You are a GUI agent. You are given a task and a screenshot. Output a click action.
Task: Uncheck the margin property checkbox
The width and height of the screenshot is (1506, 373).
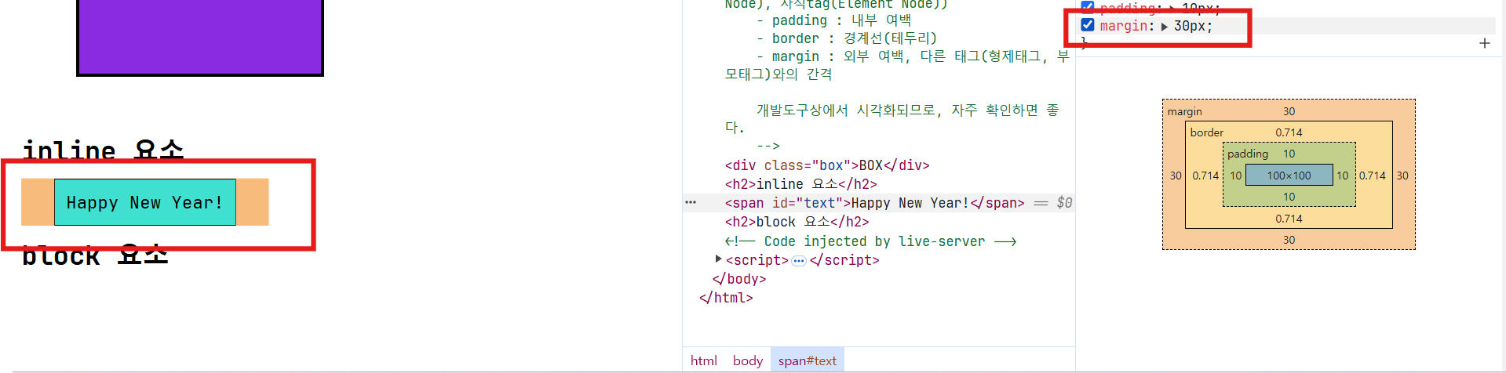coord(1088,25)
